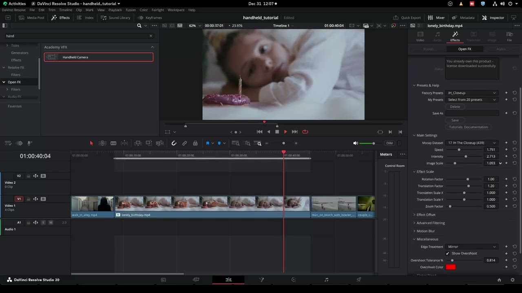The width and height of the screenshot is (522, 293).
Task: Jump to the last frame
Action: click(294, 132)
